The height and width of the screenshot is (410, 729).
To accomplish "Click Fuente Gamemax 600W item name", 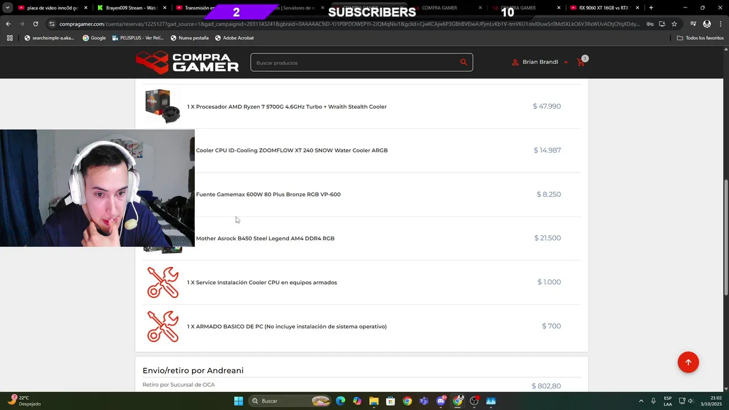I will [x=268, y=194].
